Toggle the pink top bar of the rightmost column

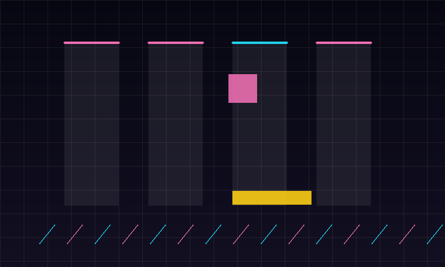(344, 43)
